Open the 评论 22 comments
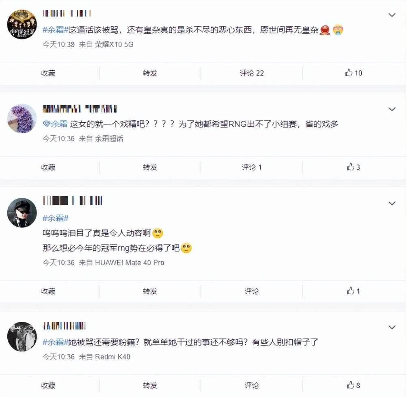This screenshot has width=406, height=397. [252, 73]
